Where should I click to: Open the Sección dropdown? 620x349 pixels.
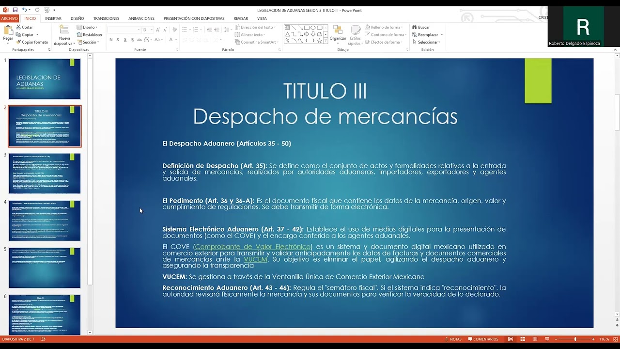click(x=88, y=42)
